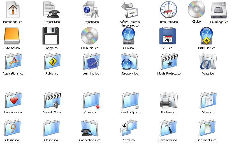Select the "Developer.ico" label text

(168, 140)
